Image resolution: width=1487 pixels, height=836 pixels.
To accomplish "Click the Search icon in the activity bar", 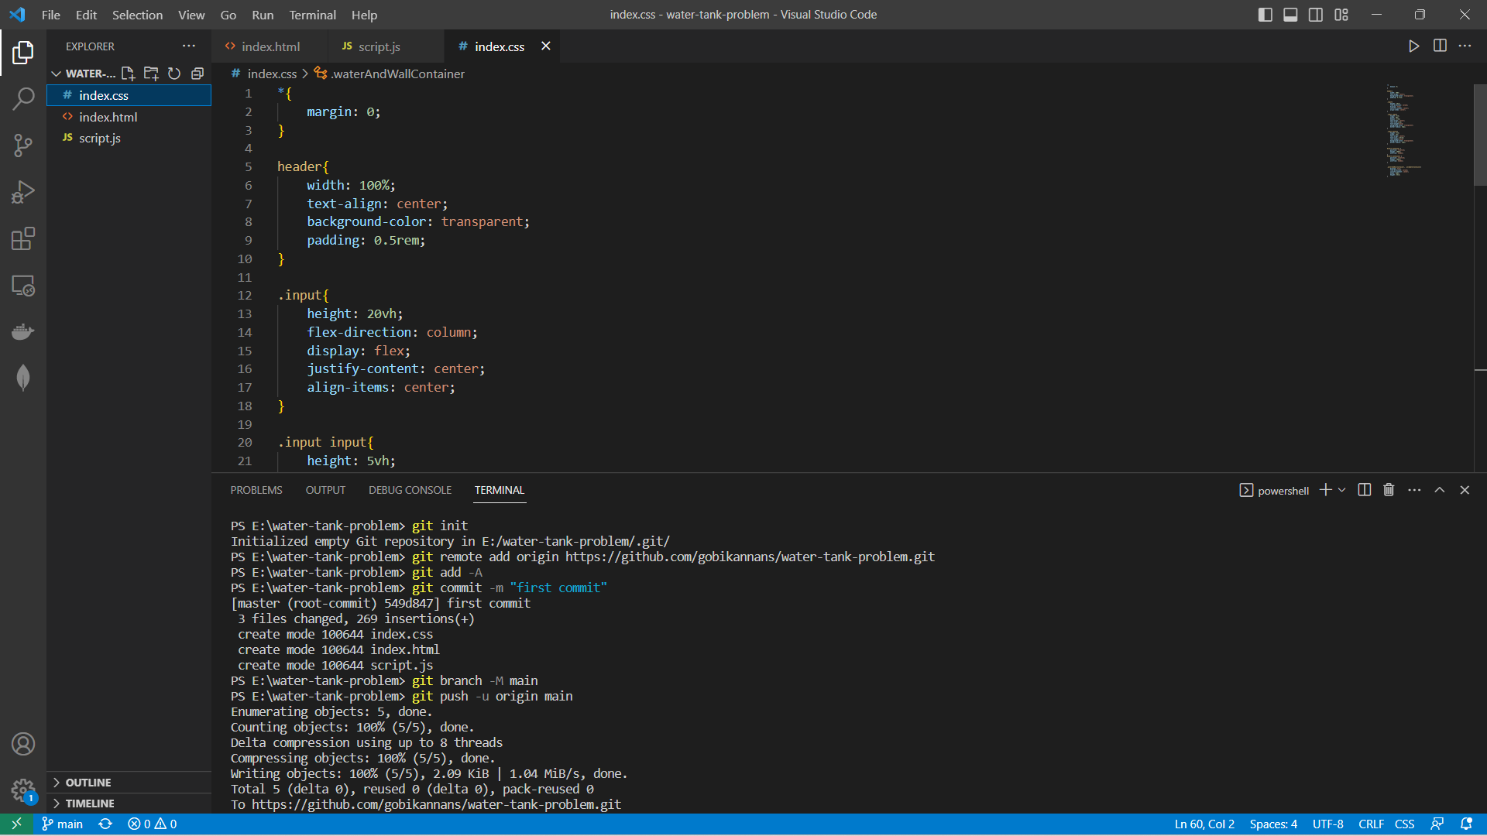I will point(23,99).
